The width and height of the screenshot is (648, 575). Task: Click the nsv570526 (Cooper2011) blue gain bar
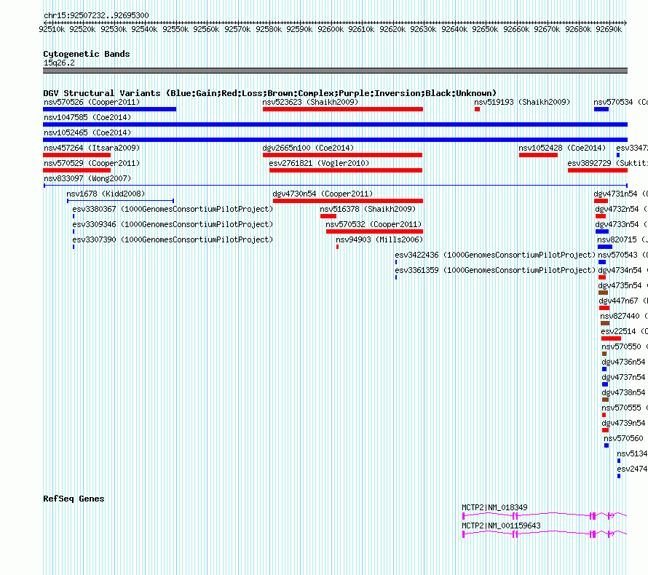(x=109, y=109)
